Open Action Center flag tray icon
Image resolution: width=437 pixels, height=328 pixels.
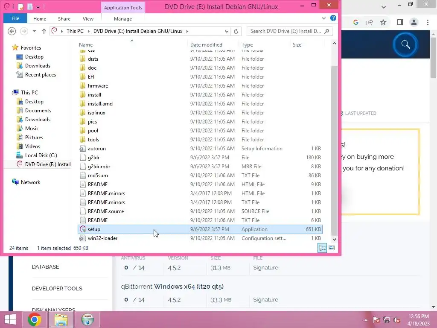coord(376,320)
